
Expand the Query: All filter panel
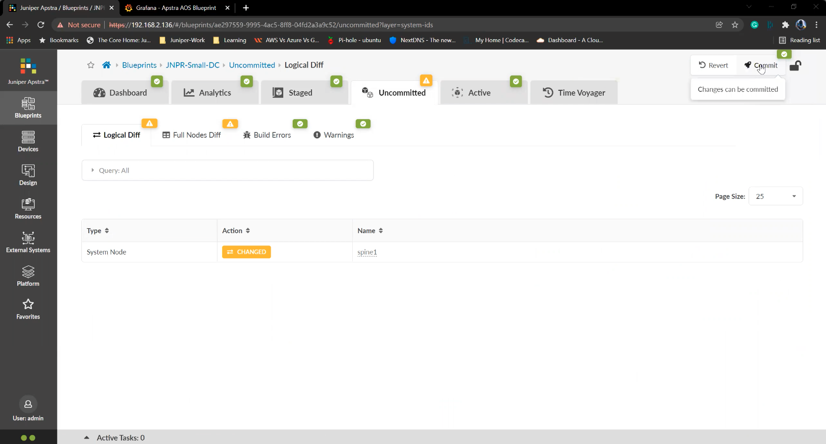[x=228, y=170]
